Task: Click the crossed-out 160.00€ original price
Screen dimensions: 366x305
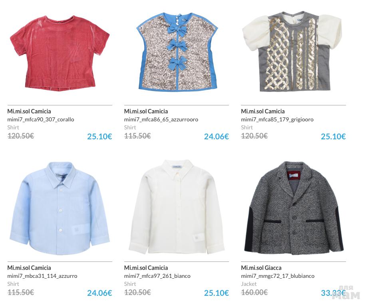Action: point(255,292)
